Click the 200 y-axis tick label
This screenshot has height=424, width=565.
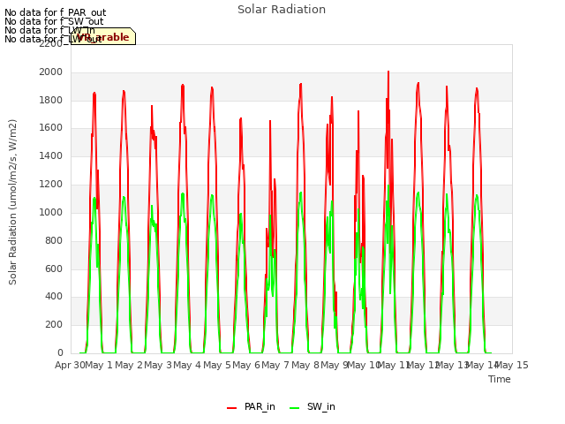(x=54, y=325)
